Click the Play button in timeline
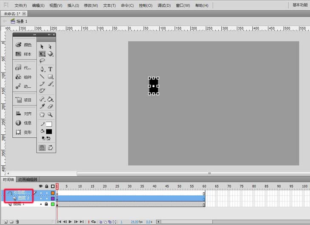This screenshot has height=225, width=310. (x=70, y=222)
